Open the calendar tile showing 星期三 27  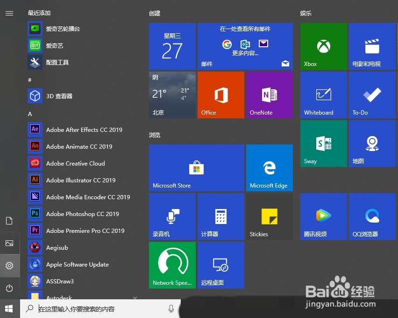(172, 46)
